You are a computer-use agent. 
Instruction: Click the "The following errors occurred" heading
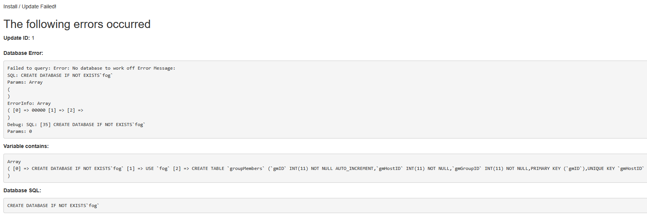[x=77, y=24]
